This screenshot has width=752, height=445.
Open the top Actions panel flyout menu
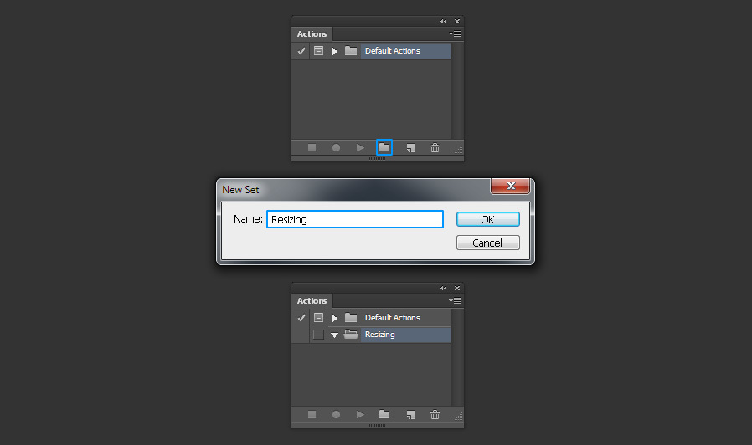pyautogui.click(x=455, y=33)
